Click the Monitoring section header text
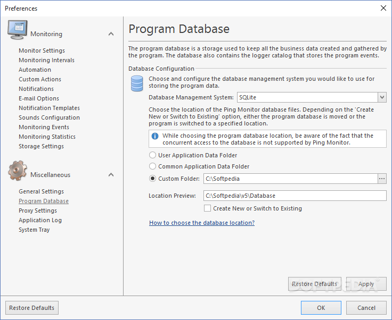392x320 pixels. click(x=46, y=34)
